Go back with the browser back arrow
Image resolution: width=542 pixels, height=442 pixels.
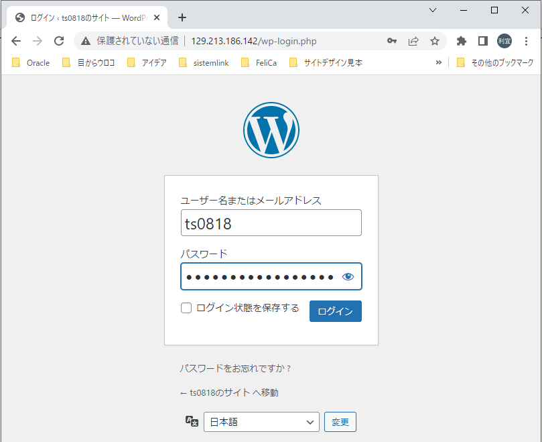[x=16, y=41]
